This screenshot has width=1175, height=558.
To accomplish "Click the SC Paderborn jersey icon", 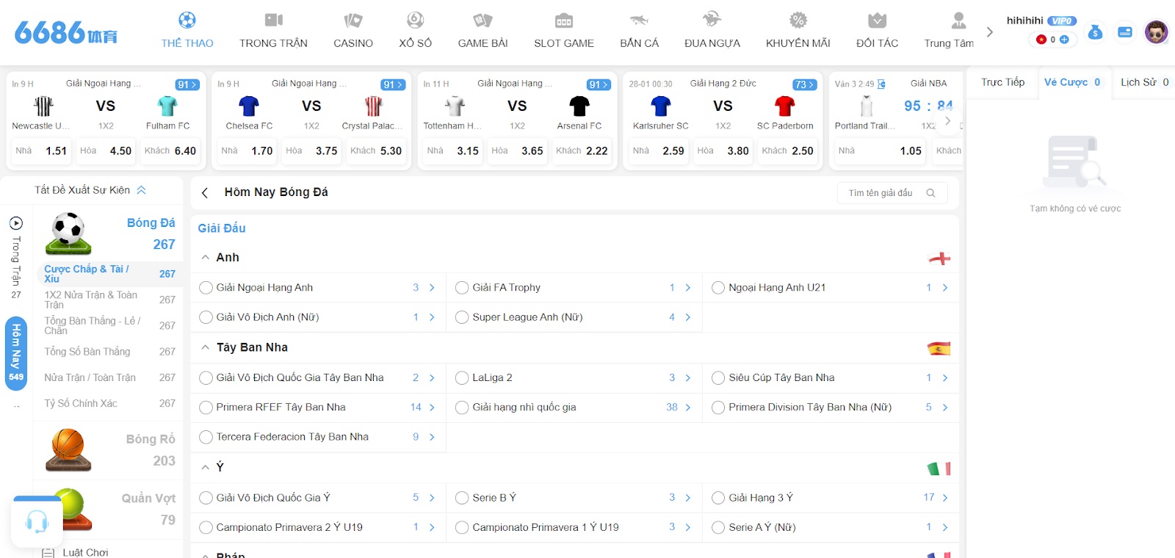I will pos(785,106).
